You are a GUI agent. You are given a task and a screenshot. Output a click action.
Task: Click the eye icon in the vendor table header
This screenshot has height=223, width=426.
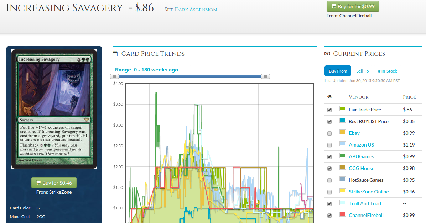coord(329,97)
